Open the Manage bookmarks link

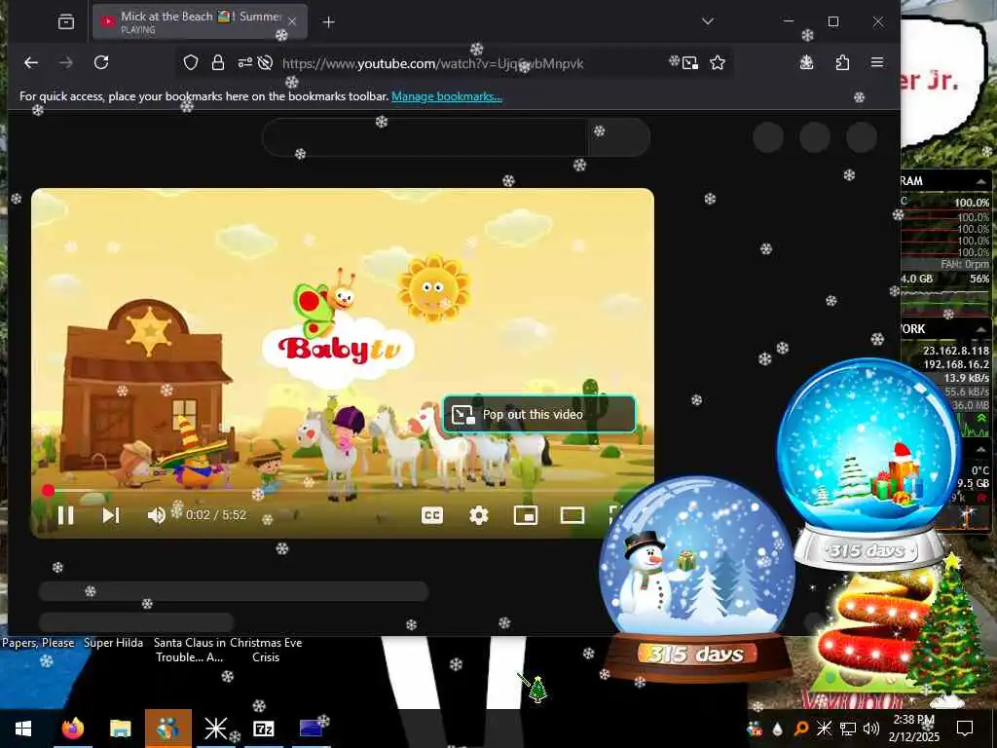coord(446,96)
